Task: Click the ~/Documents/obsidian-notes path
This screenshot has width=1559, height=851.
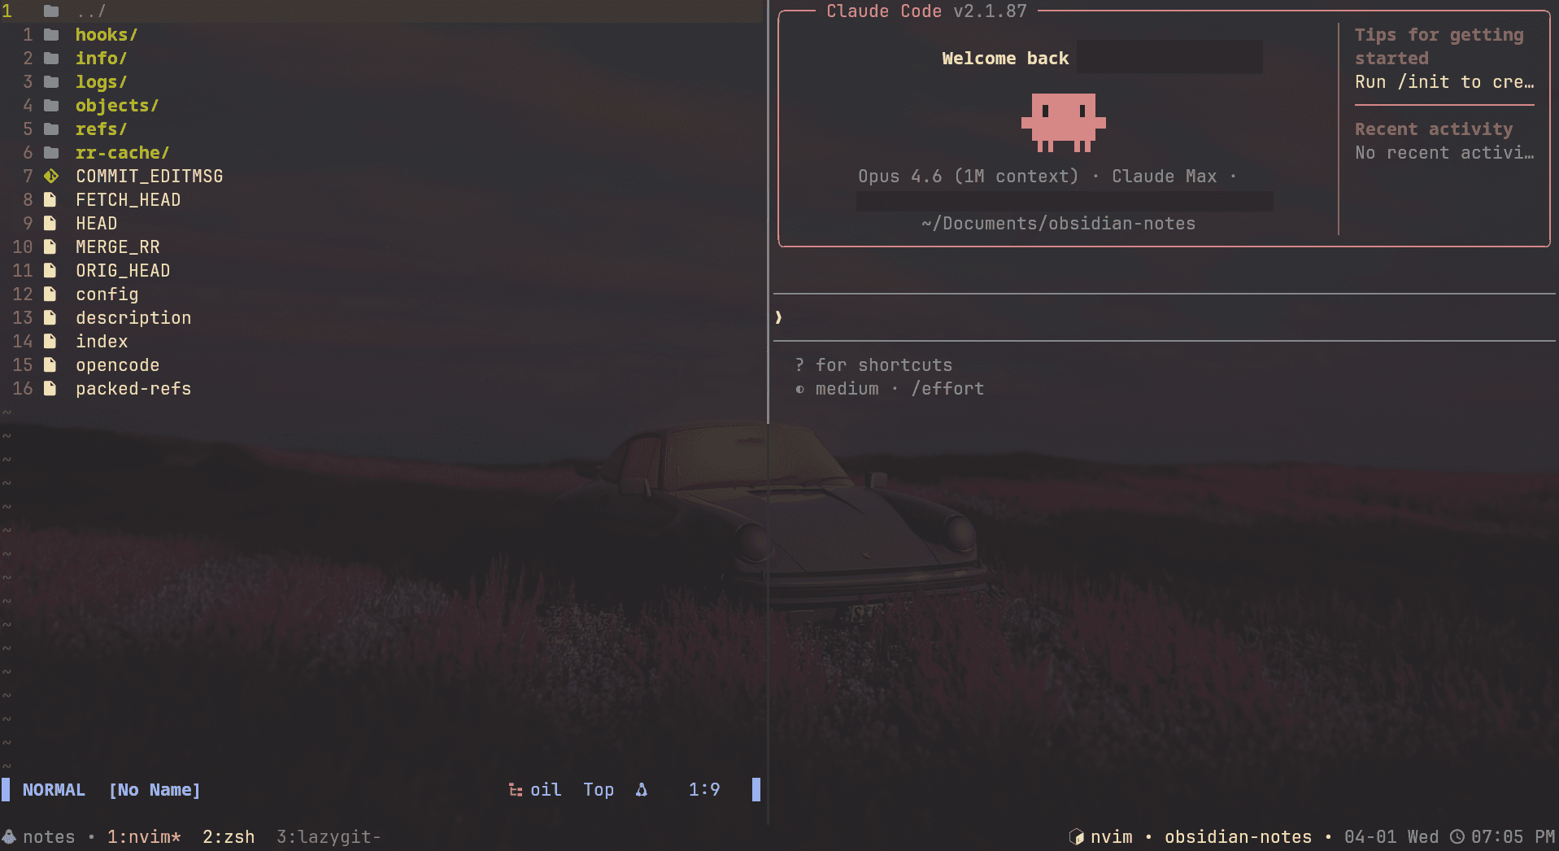Action: [1058, 224]
